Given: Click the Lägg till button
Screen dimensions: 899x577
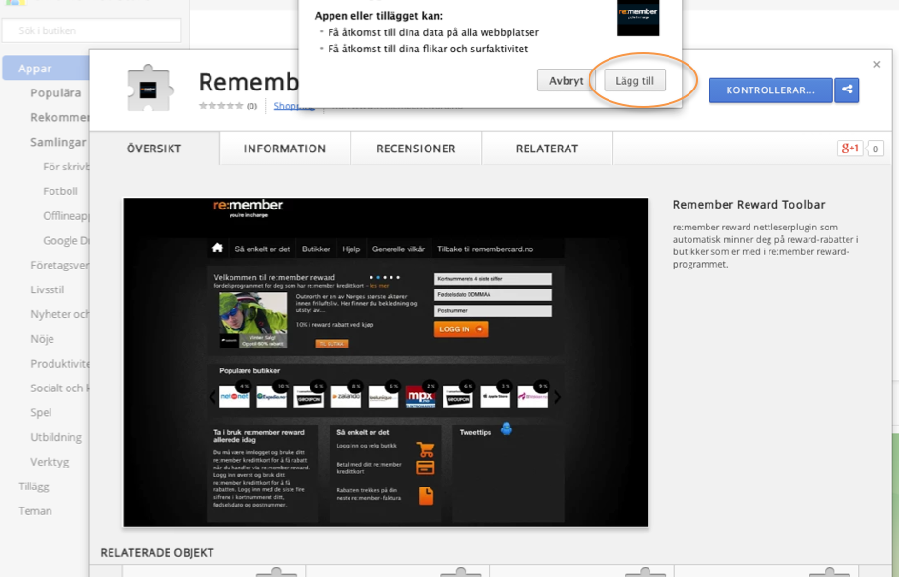Looking at the screenshot, I should 634,80.
